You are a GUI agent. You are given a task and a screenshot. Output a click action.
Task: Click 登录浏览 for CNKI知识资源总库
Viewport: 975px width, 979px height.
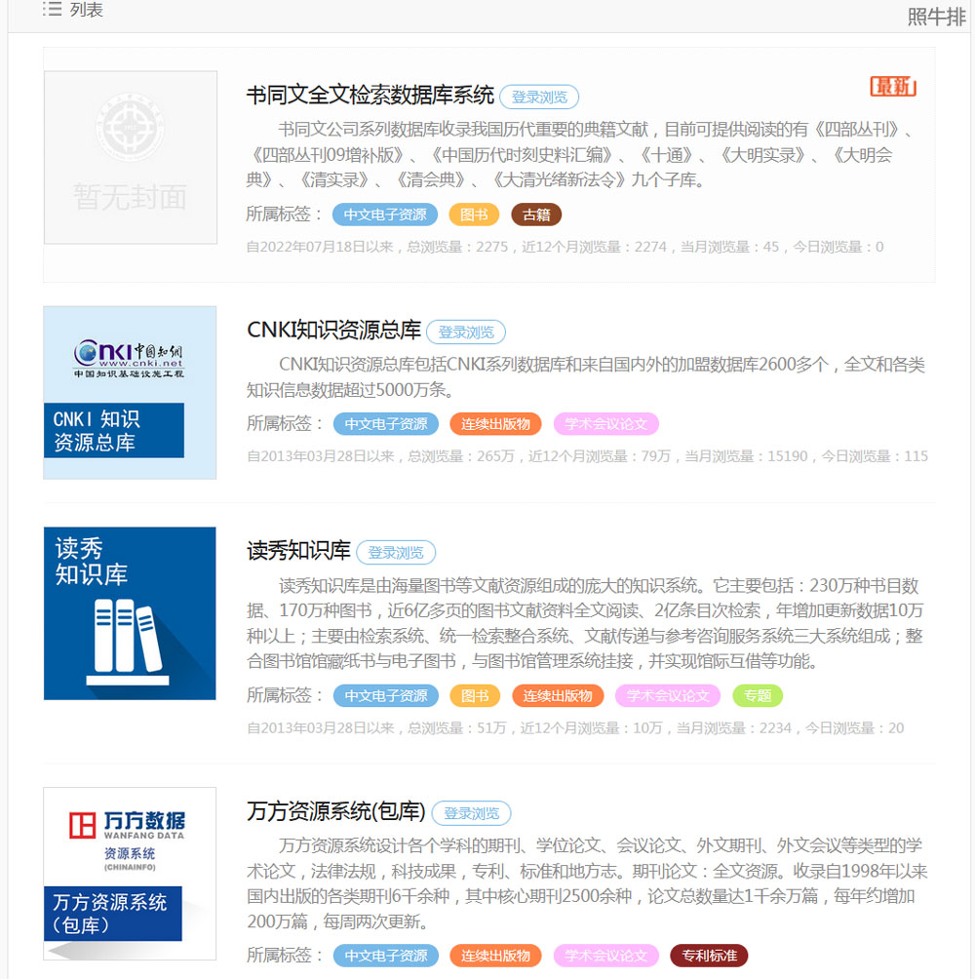(x=466, y=333)
